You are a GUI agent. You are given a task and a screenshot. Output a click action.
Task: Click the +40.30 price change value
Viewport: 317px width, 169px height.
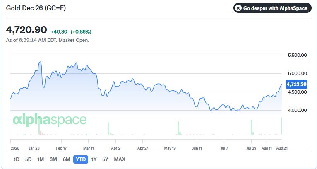59,32
